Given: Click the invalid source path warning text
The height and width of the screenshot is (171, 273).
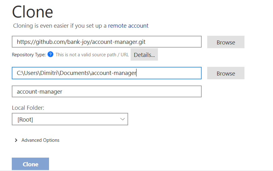Looking at the screenshot, I should [92, 55].
